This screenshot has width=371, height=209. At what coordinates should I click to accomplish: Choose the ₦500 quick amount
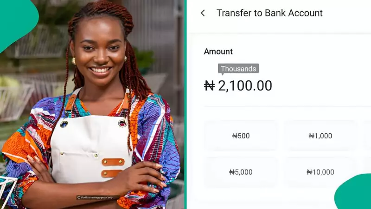(x=241, y=136)
